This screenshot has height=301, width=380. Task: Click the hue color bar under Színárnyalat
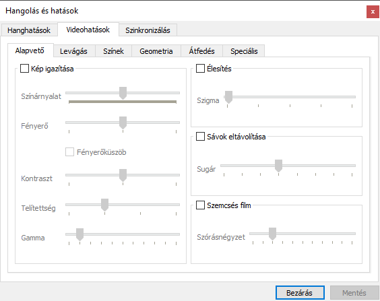(123, 102)
